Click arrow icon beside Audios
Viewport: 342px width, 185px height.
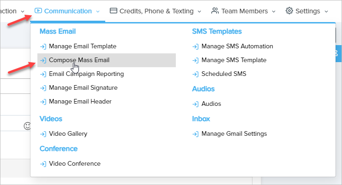click(x=196, y=104)
